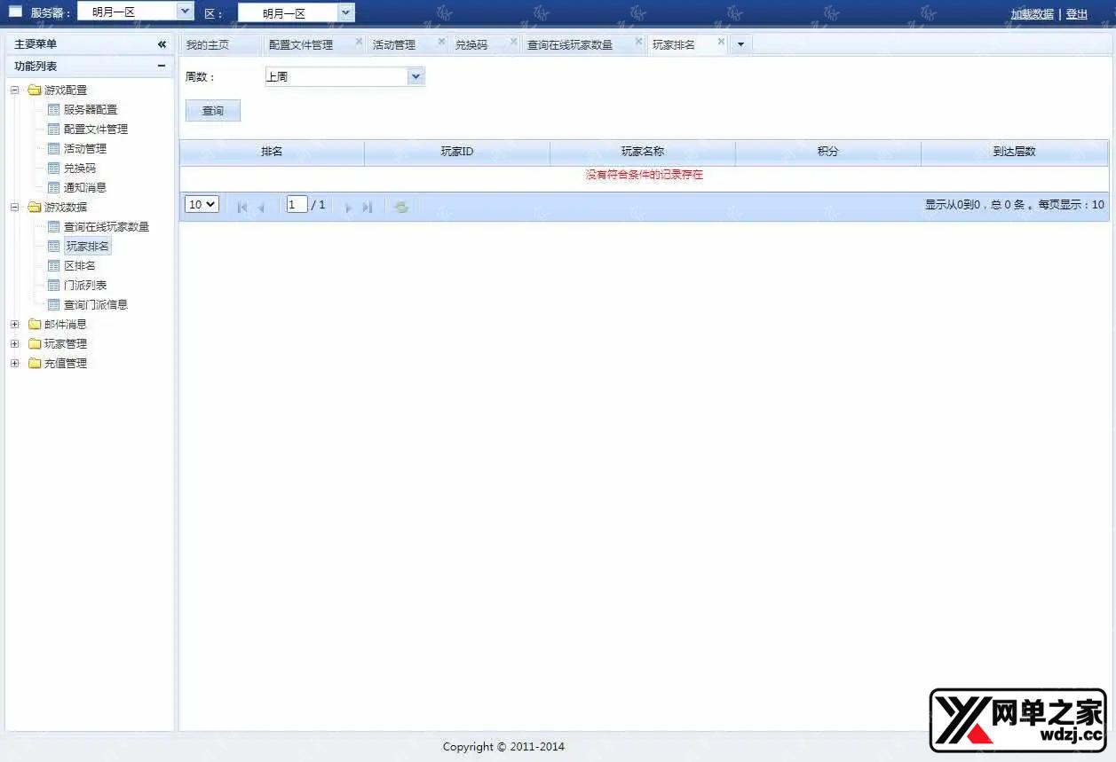The image size is (1116, 762).
Task: Refresh the ranking table with green icon
Action: click(x=401, y=207)
